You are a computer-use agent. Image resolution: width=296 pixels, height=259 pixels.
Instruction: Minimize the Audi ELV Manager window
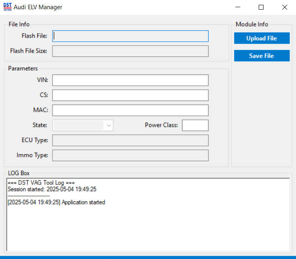point(238,7)
